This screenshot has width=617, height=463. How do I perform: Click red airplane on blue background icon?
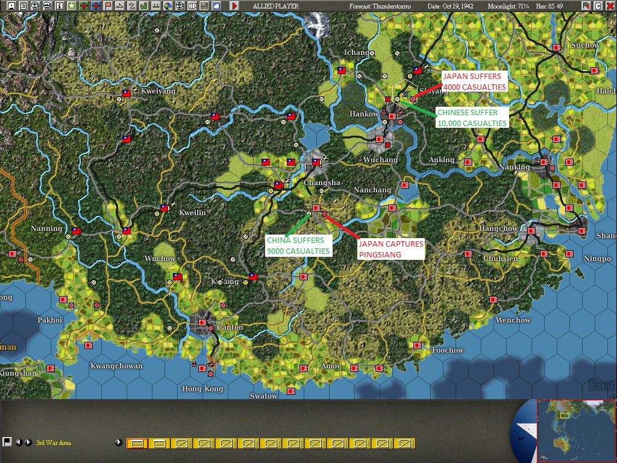tap(96, 6)
